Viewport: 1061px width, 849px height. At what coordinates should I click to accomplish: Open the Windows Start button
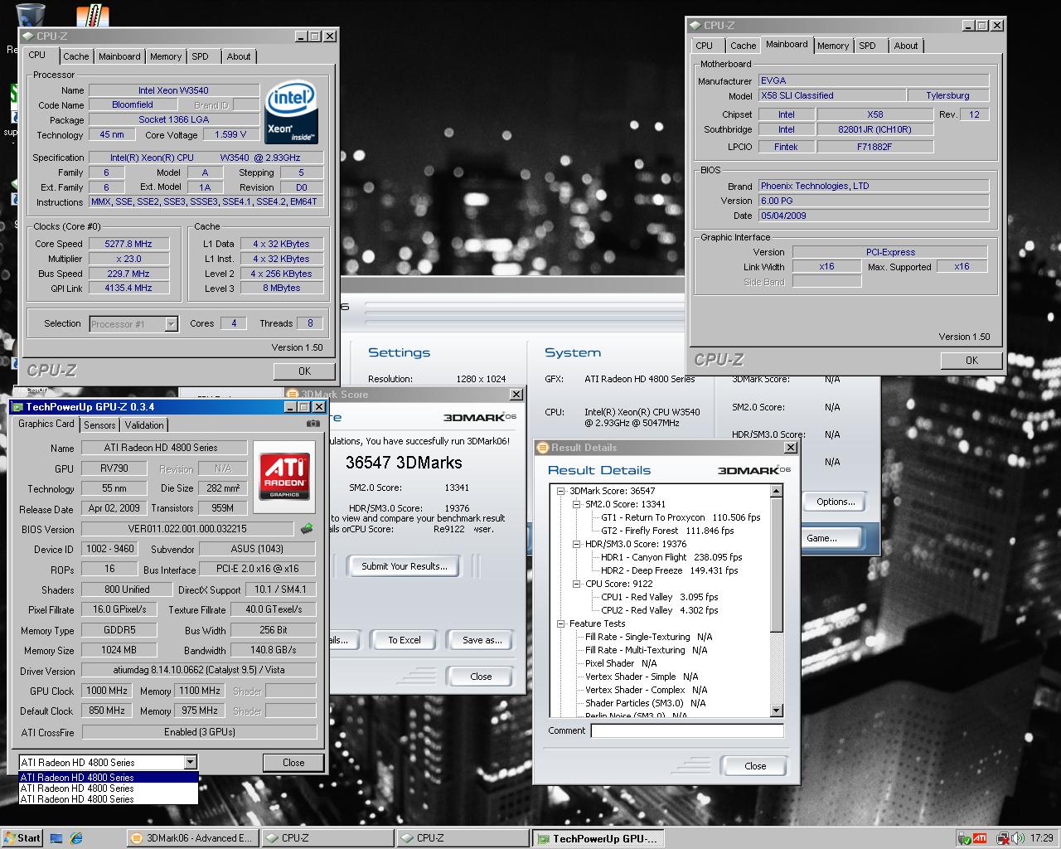coord(22,837)
